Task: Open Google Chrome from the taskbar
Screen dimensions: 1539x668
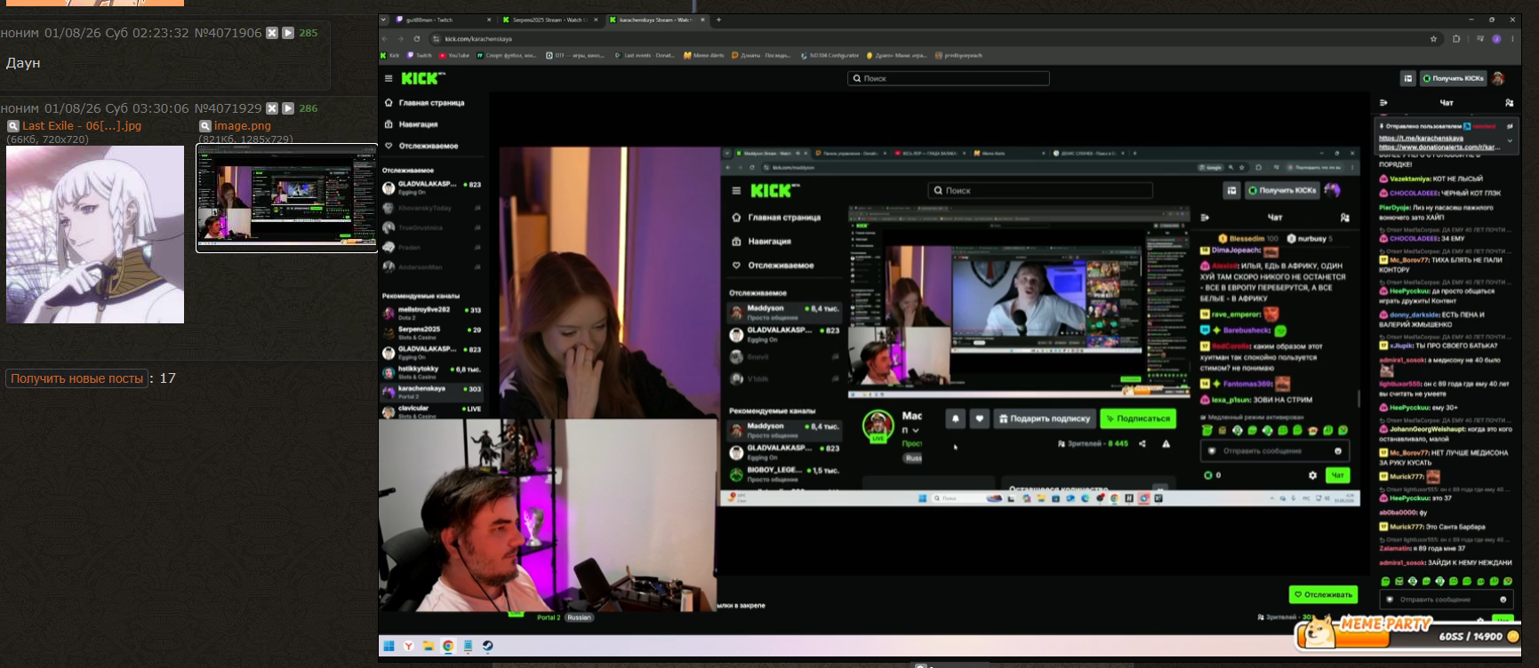Action: (448, 646)
